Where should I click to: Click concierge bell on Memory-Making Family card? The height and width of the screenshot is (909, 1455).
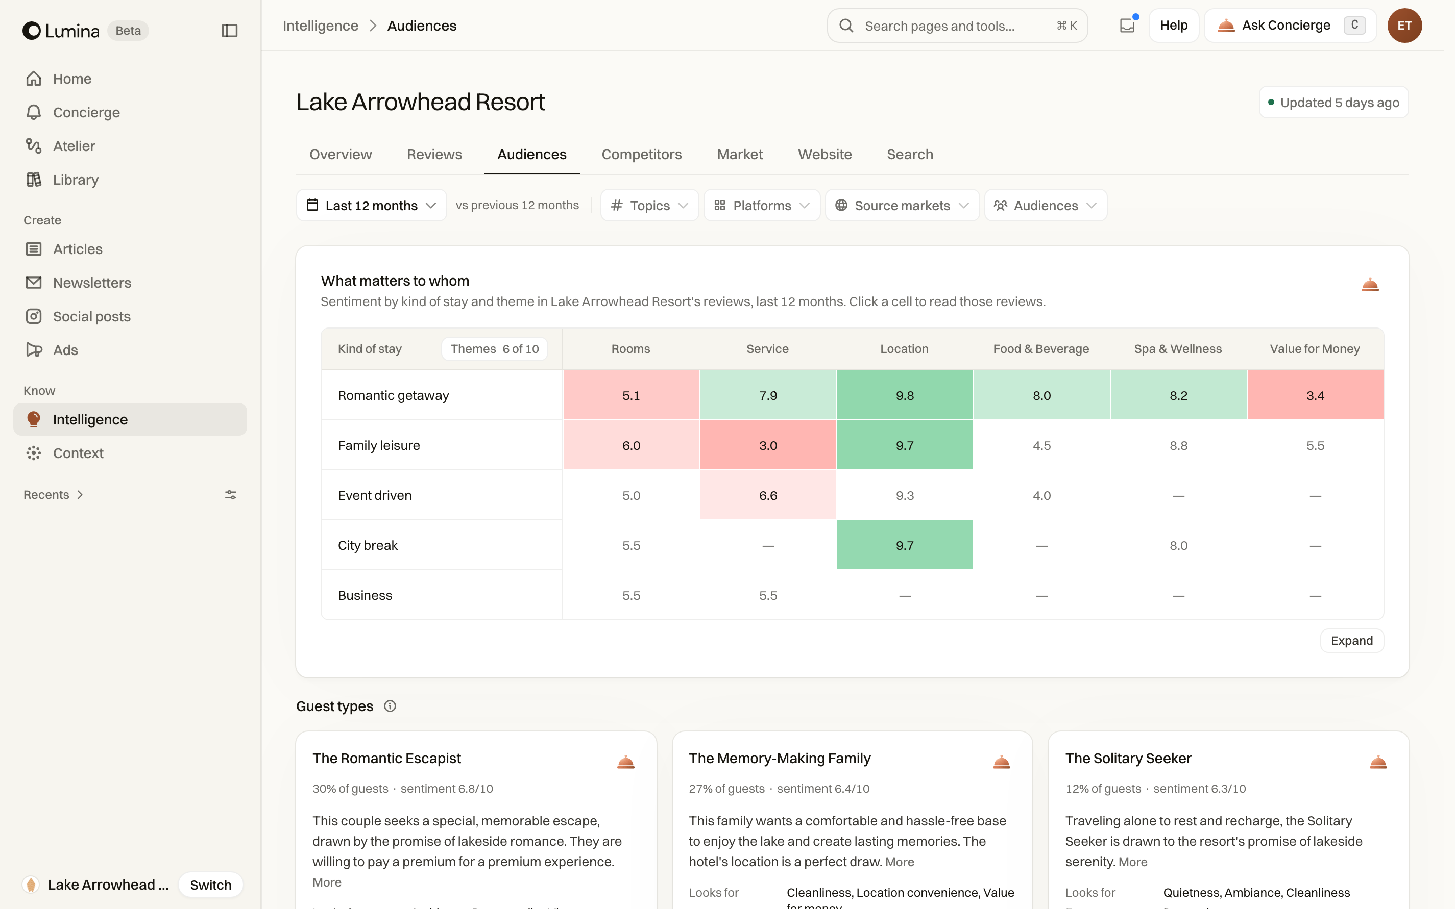1001,762
